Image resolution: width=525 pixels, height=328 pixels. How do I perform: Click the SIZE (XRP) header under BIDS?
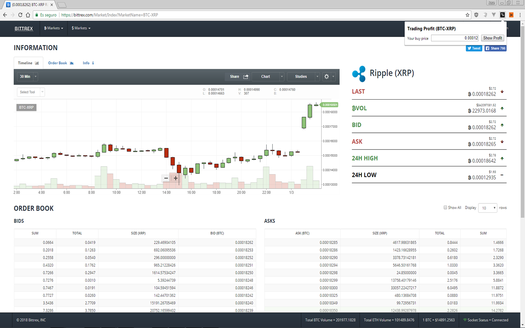coord(138,233)
